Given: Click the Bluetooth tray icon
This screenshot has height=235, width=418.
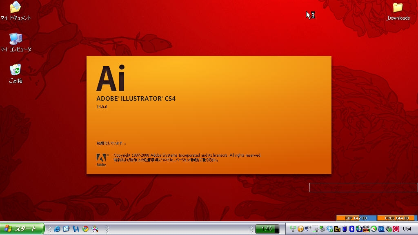Looking at the screenshot, I should [351, 229].
